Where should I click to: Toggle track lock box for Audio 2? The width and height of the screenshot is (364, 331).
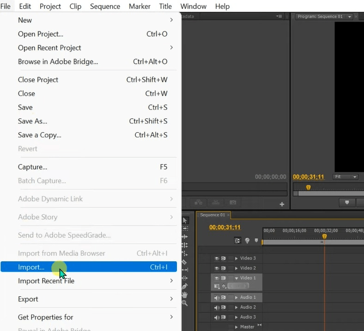click(231, 307)
